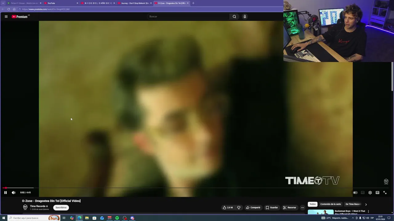
Task: Mute the video volume speaker icon
Action: (x=14, y=192)
